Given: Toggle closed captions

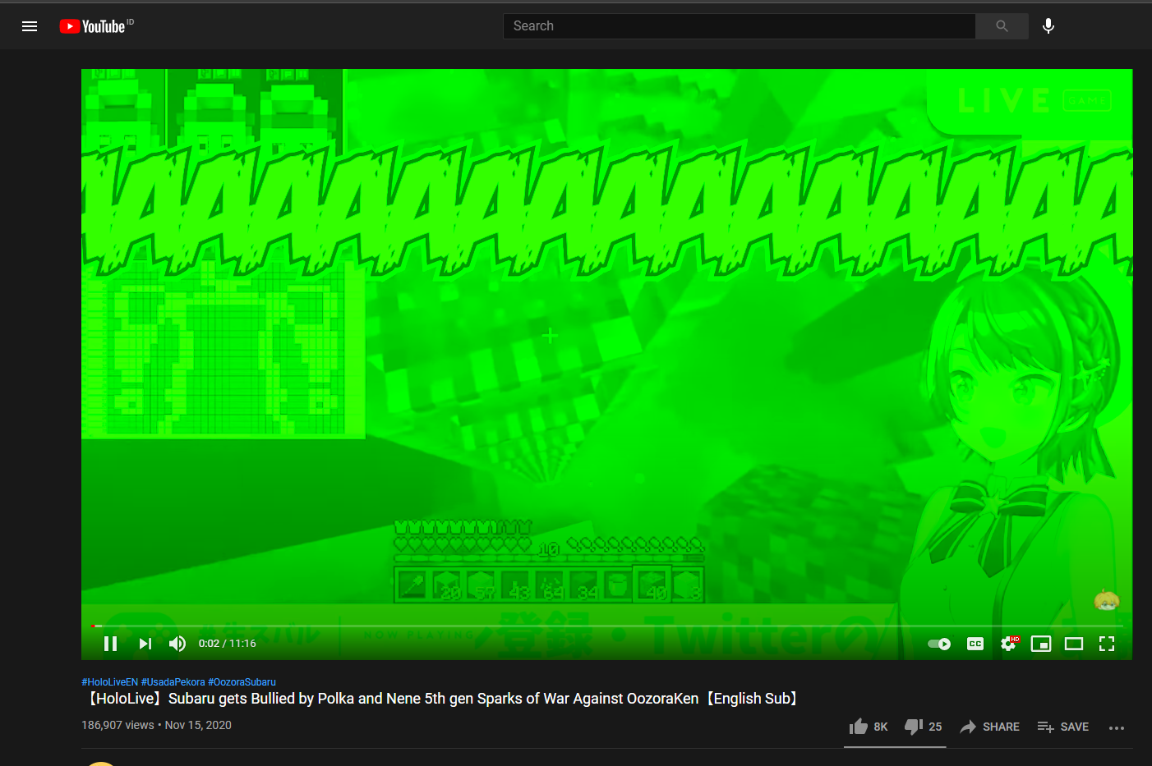Looking at the screenshot, I should (x=975, y=644).
